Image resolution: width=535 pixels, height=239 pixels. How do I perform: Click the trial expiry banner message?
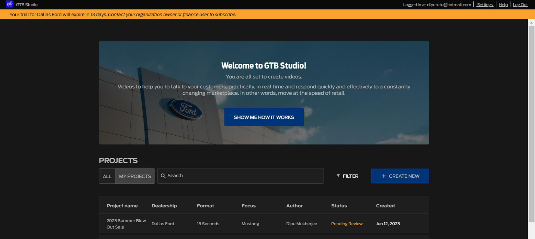(x=123, y=15)
